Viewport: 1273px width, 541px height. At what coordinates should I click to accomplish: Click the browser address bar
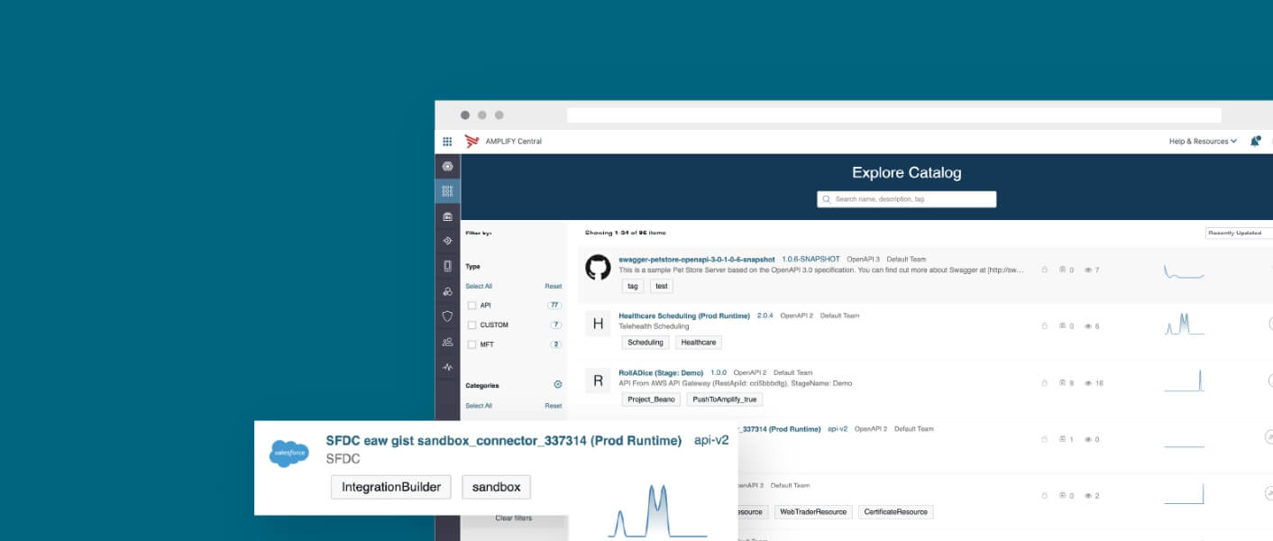point(894,115)
